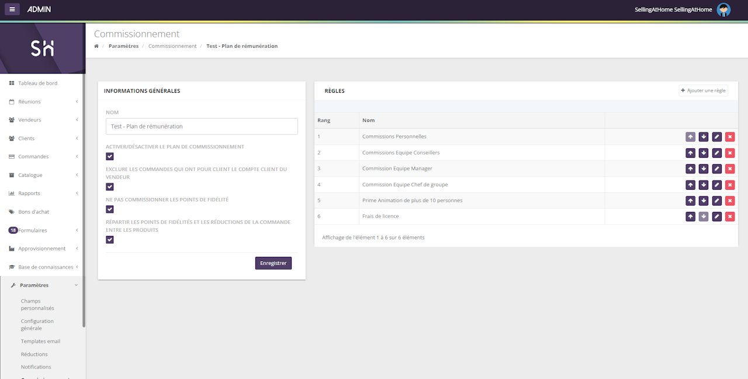The image size is (748, 379).
Task: Move Commissions Personnelles rule down
Action: pos(704,137)
